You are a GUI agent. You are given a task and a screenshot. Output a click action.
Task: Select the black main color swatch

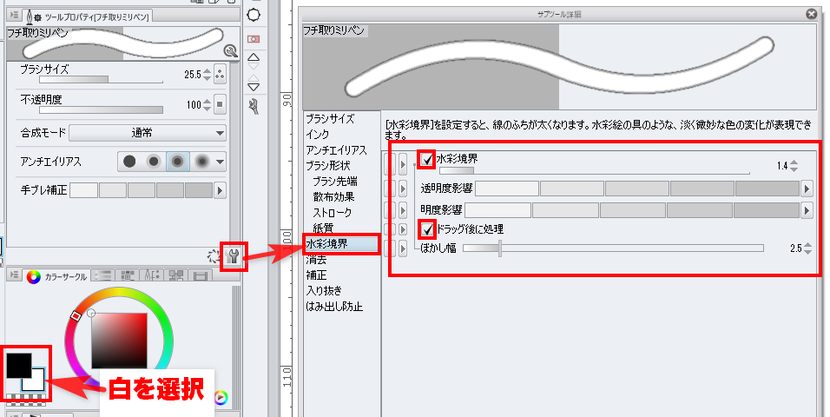(19, 366)
